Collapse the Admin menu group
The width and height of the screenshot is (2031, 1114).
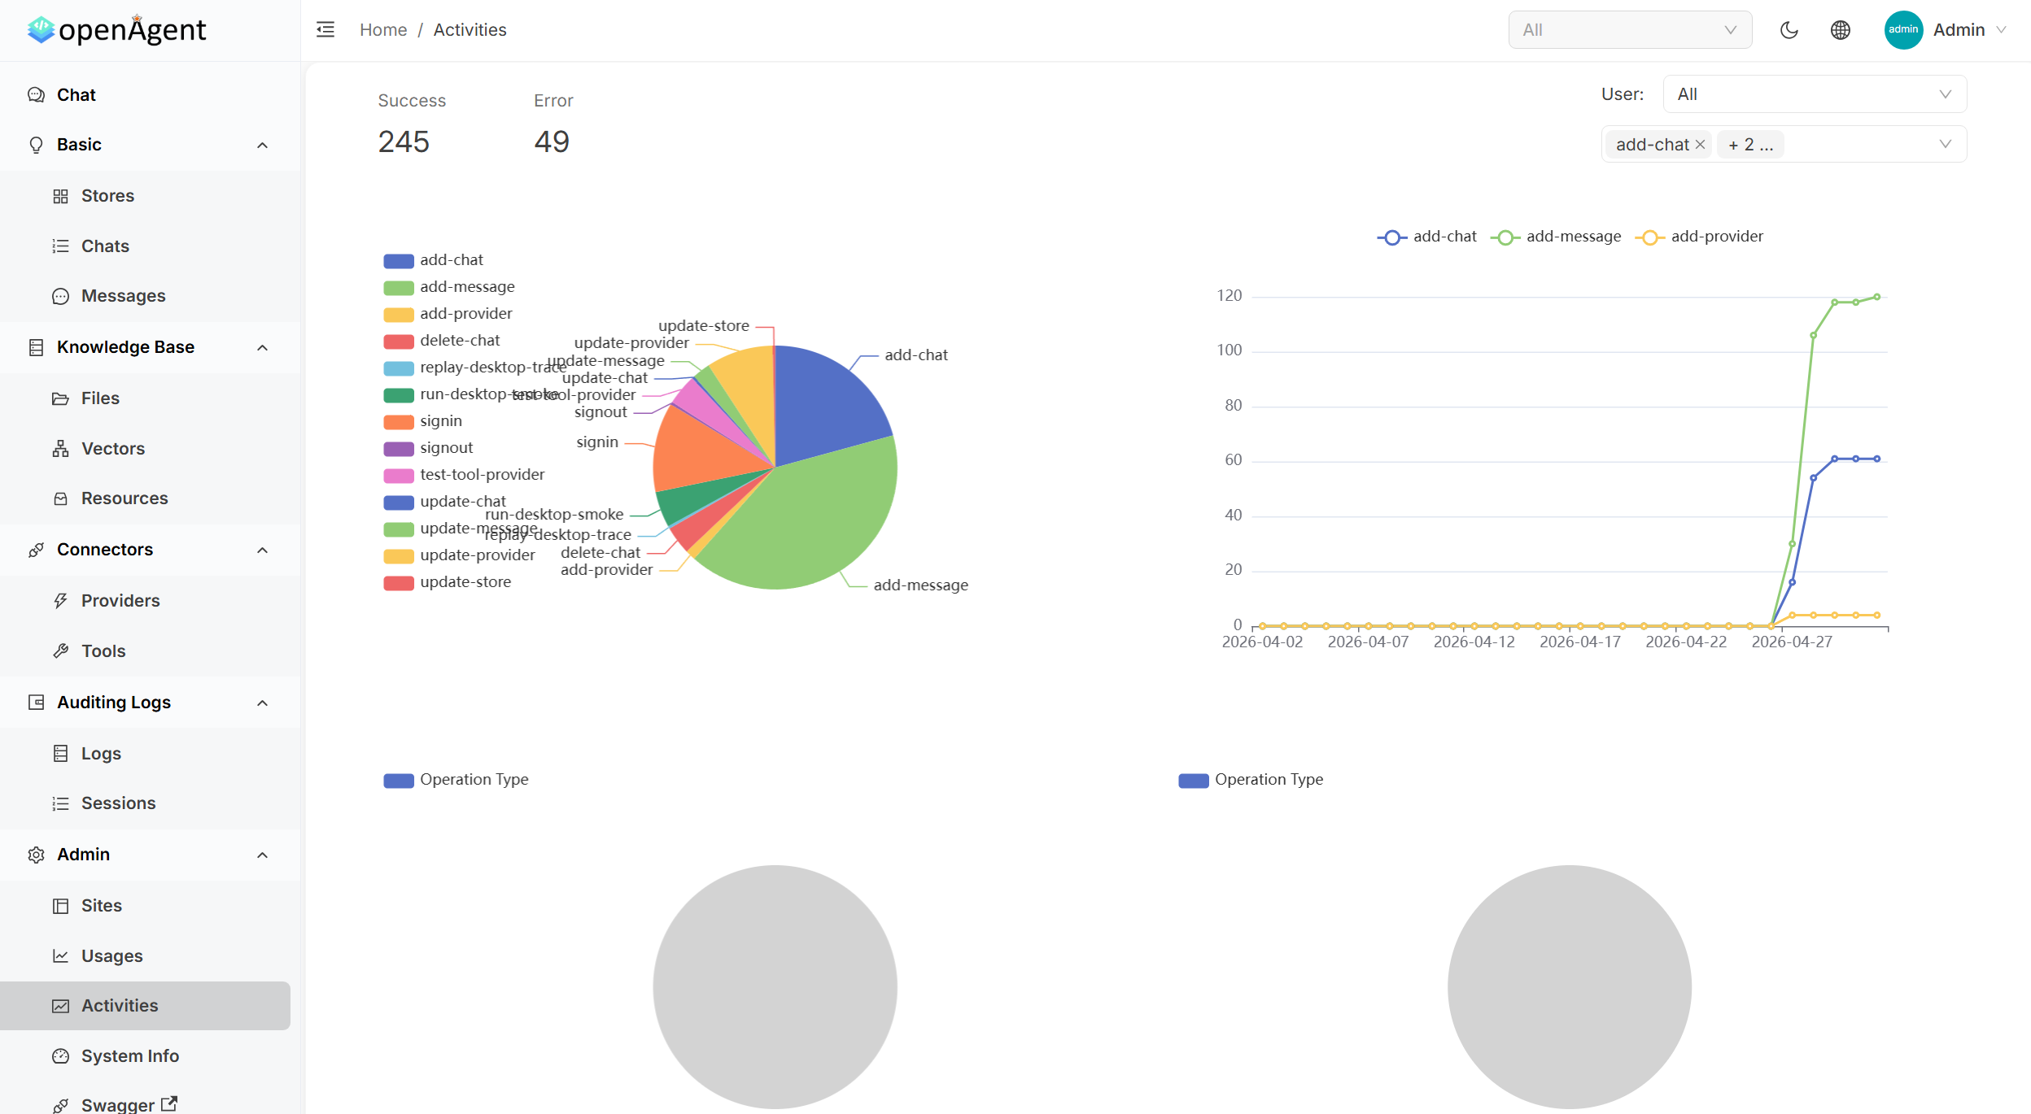(x=262, y=855)
